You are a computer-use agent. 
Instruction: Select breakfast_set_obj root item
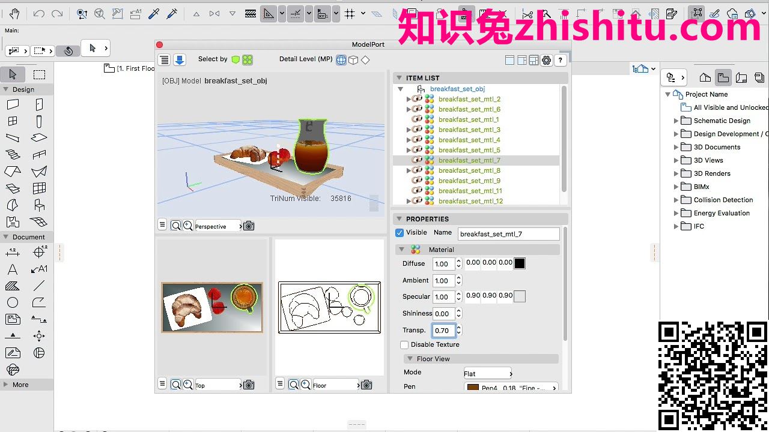(457, 89)
